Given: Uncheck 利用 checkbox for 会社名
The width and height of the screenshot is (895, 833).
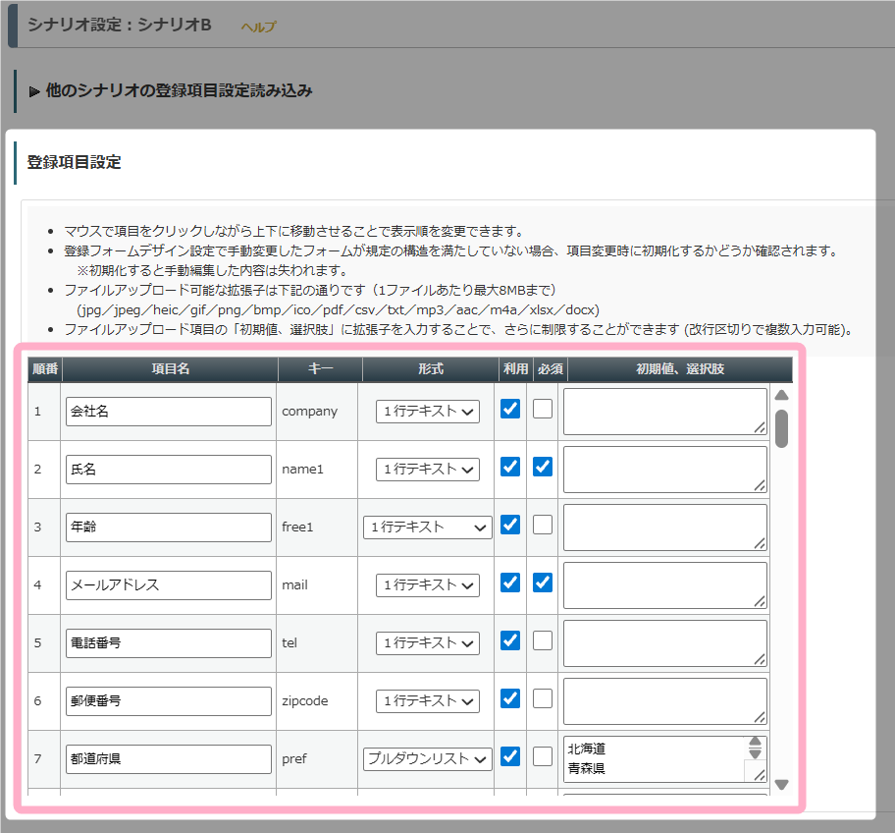Looking at the screenshot, I should 510,409.
